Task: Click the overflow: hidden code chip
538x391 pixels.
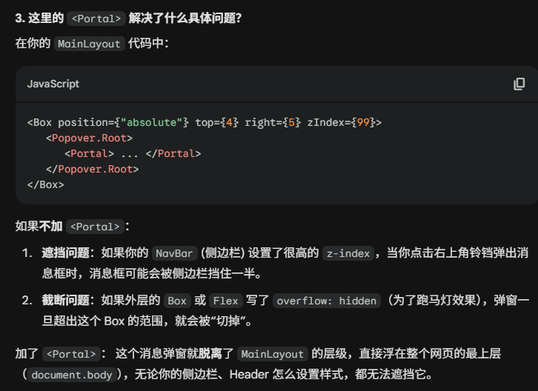Action: (x=326, y=301)
